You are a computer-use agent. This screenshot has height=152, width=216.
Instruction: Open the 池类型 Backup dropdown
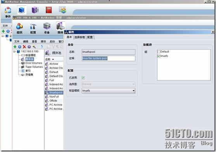click(109, 84)
